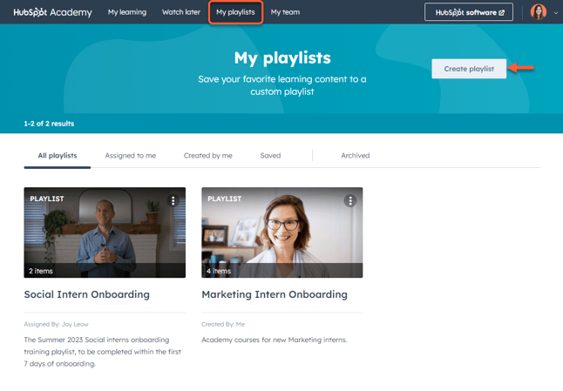The image size is (563, 391).
Task: Open HubSpot software external link
Action: (x=468, y=12)
